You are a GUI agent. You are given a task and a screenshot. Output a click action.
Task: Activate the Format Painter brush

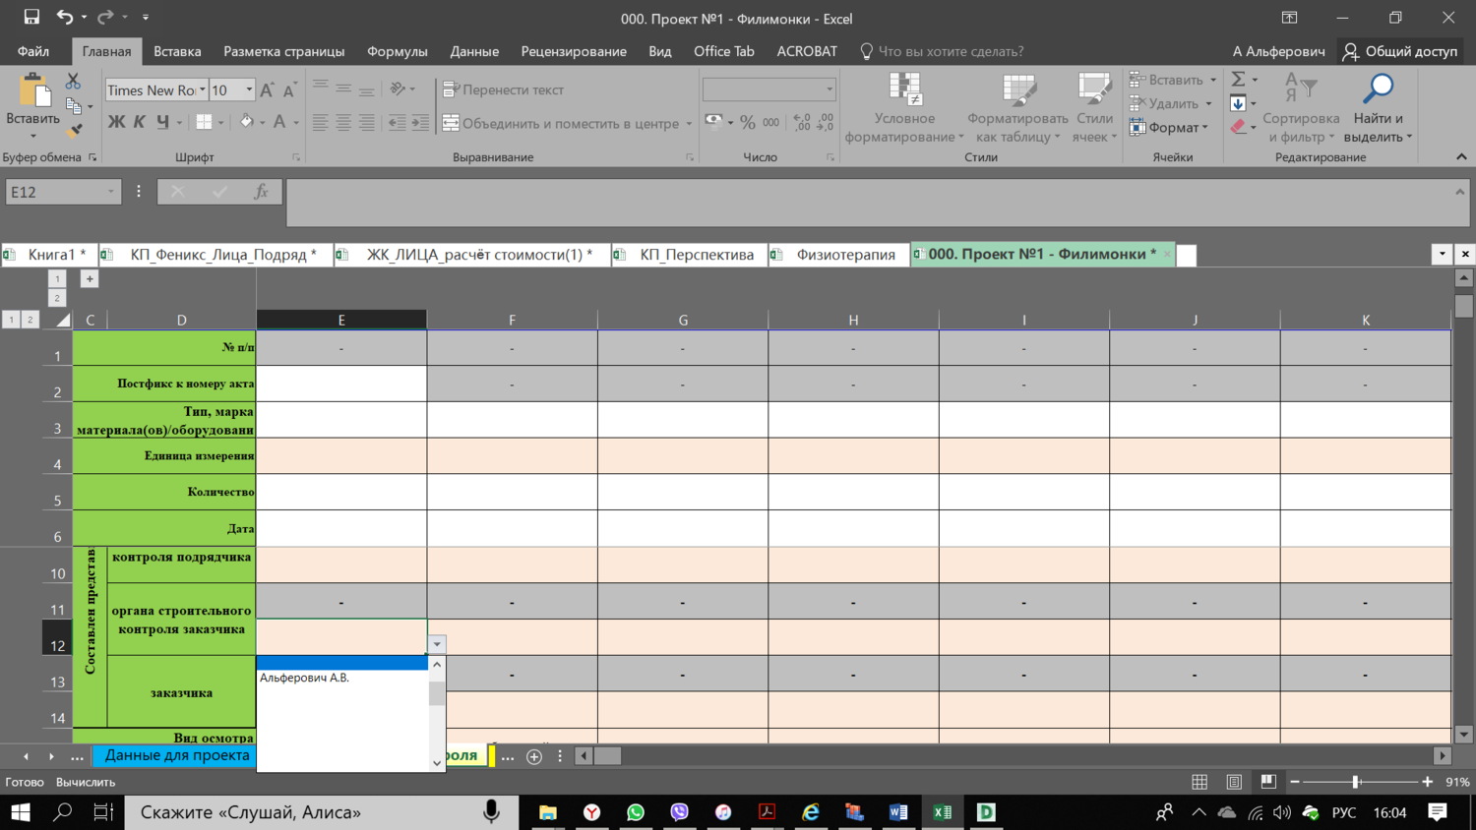(x=73, y=130)
